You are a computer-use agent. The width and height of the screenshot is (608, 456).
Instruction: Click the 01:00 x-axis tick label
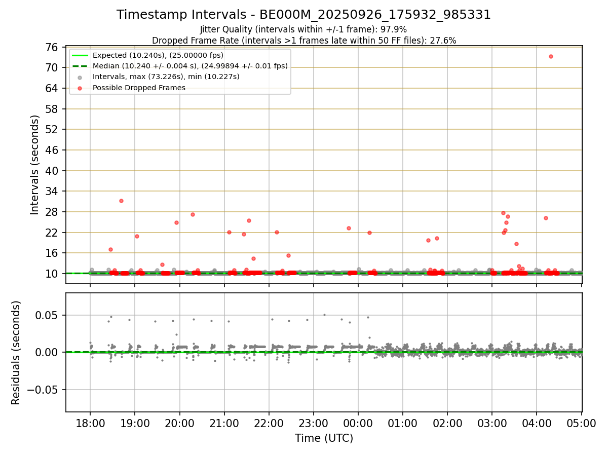[x=403, y=424]
